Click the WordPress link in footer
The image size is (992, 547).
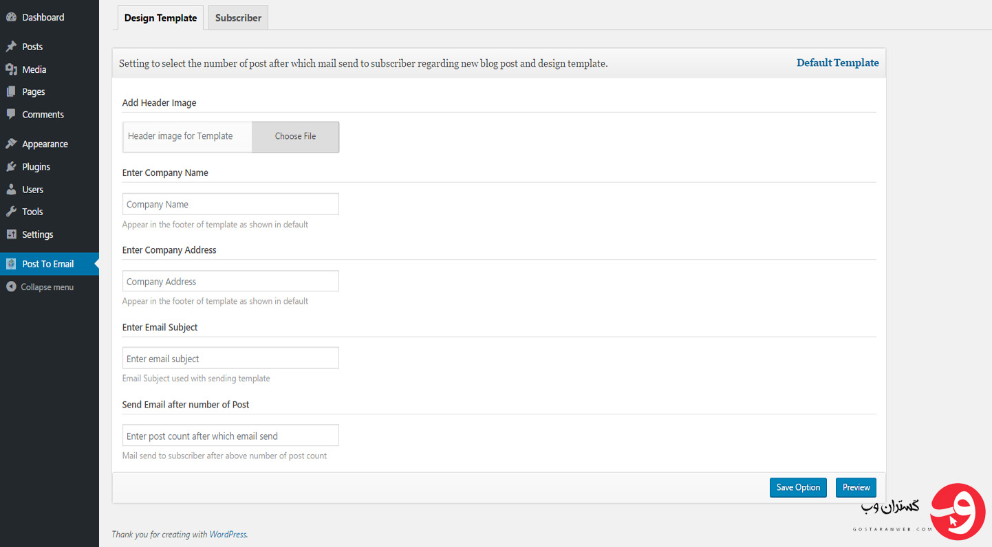pos(228,534)
